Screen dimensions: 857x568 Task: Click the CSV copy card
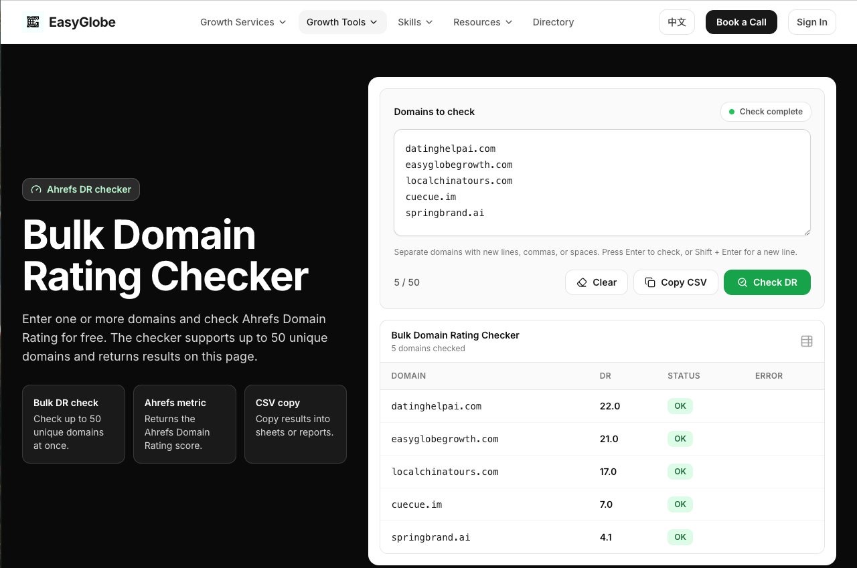[x=295, y=424]
